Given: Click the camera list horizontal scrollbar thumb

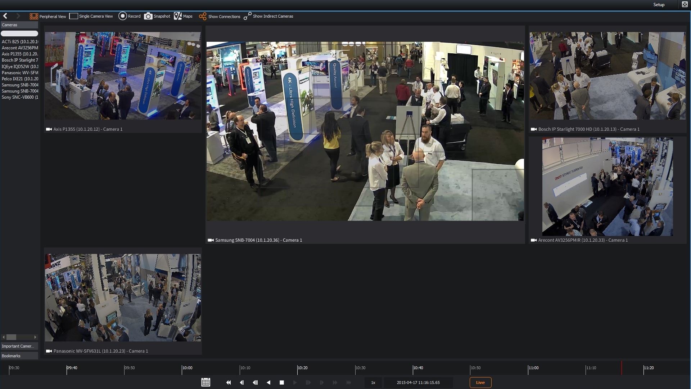Looking at the screenshot, I should pos(11,337).
